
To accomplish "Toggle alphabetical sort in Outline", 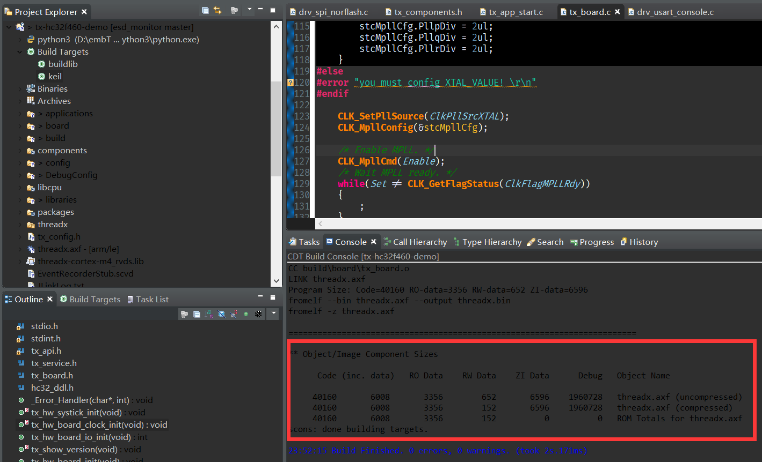I will click(209, 314).
